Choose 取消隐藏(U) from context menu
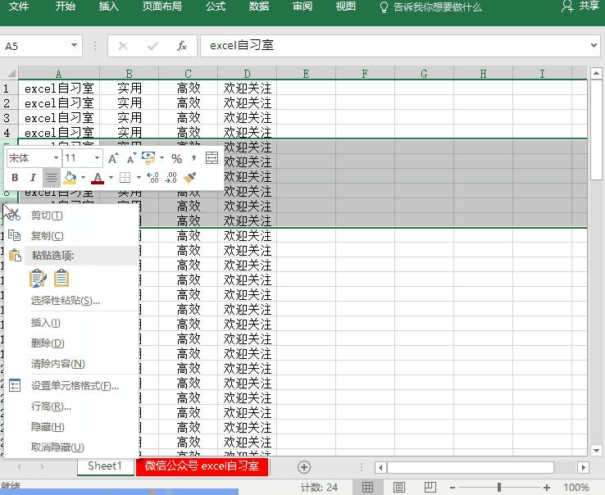The width and height of the screenshot is (605, 495). tap(71, 447)
